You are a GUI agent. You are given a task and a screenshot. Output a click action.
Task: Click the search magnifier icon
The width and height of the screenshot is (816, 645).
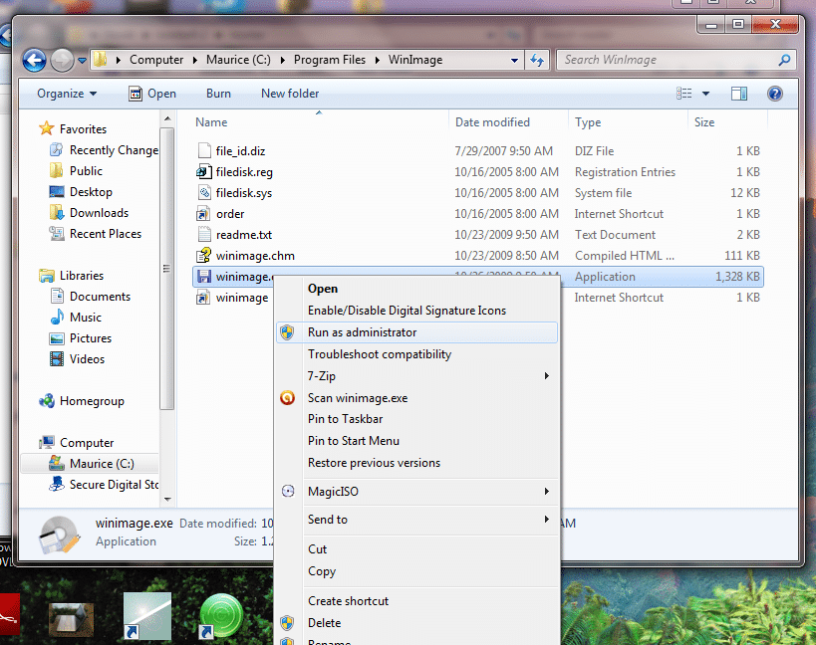784,61
